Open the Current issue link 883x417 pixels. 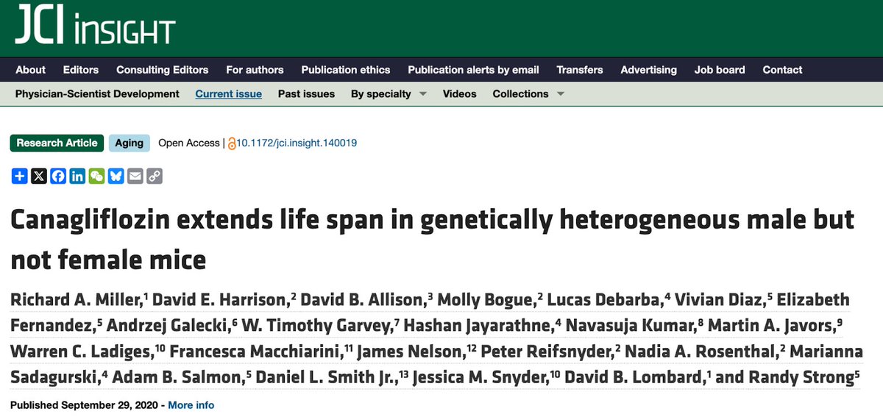coord(228,93)
